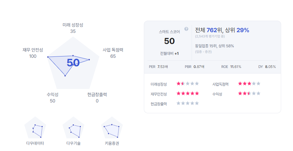Screen dimensions: 293x151
Task: Click the DY 8.05% dividend yield metric
Action: click(267, 67)
